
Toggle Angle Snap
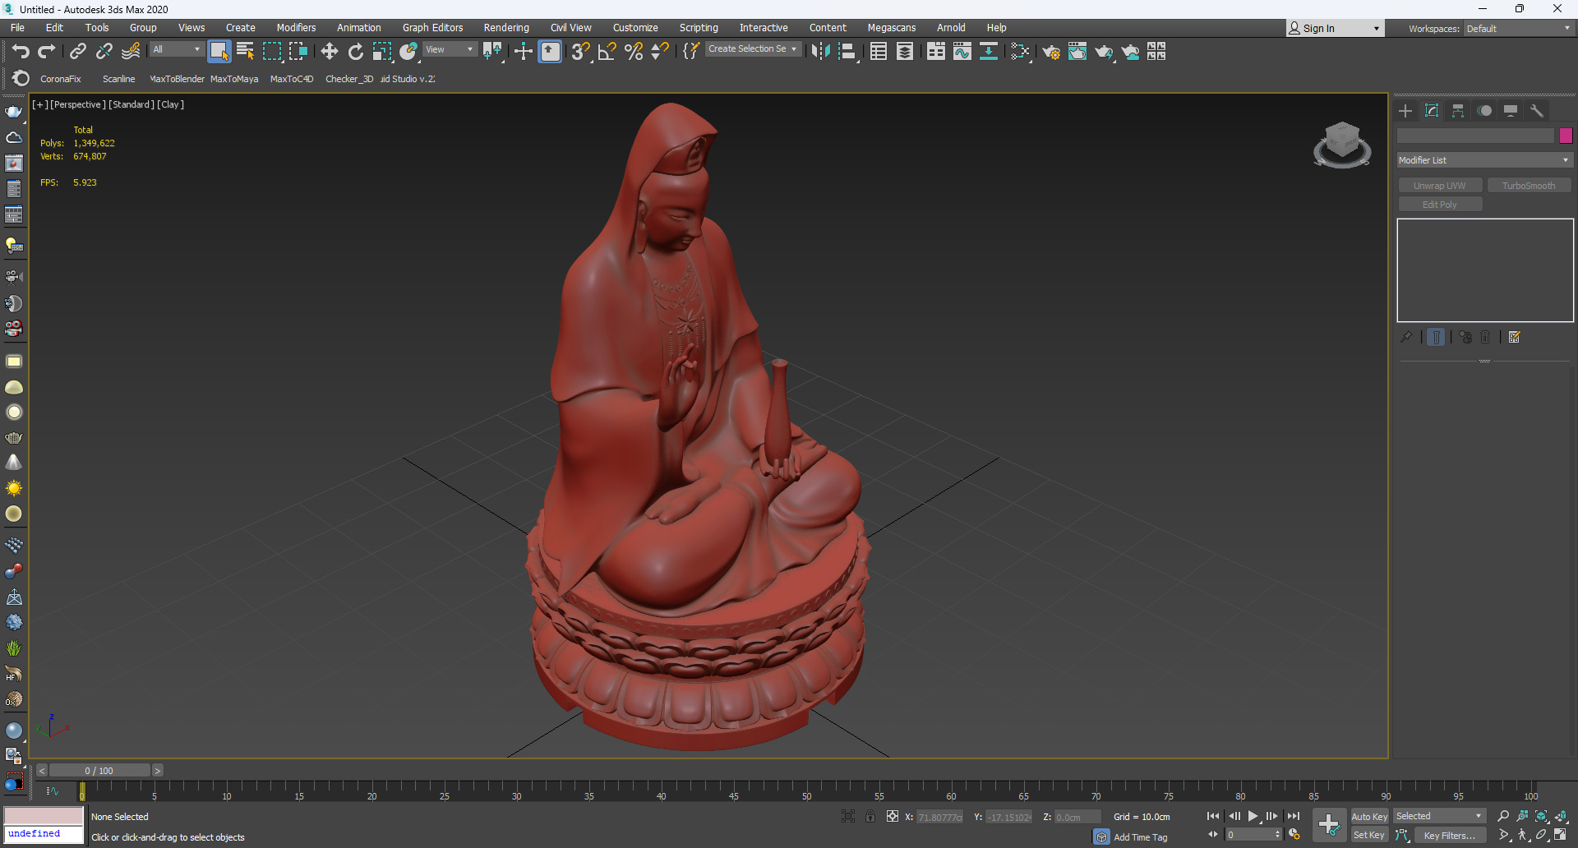[x=607, y=52]
